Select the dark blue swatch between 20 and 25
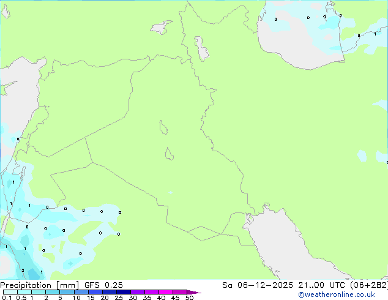The width and height of the screenshot is (388, 300). click(110, 292)
